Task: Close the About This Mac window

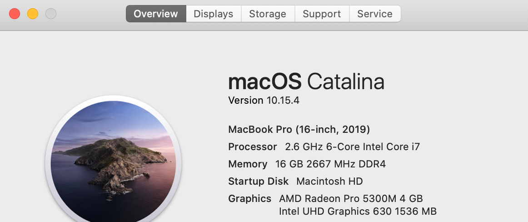Action: pyautogui.click(x=15, y=14)
